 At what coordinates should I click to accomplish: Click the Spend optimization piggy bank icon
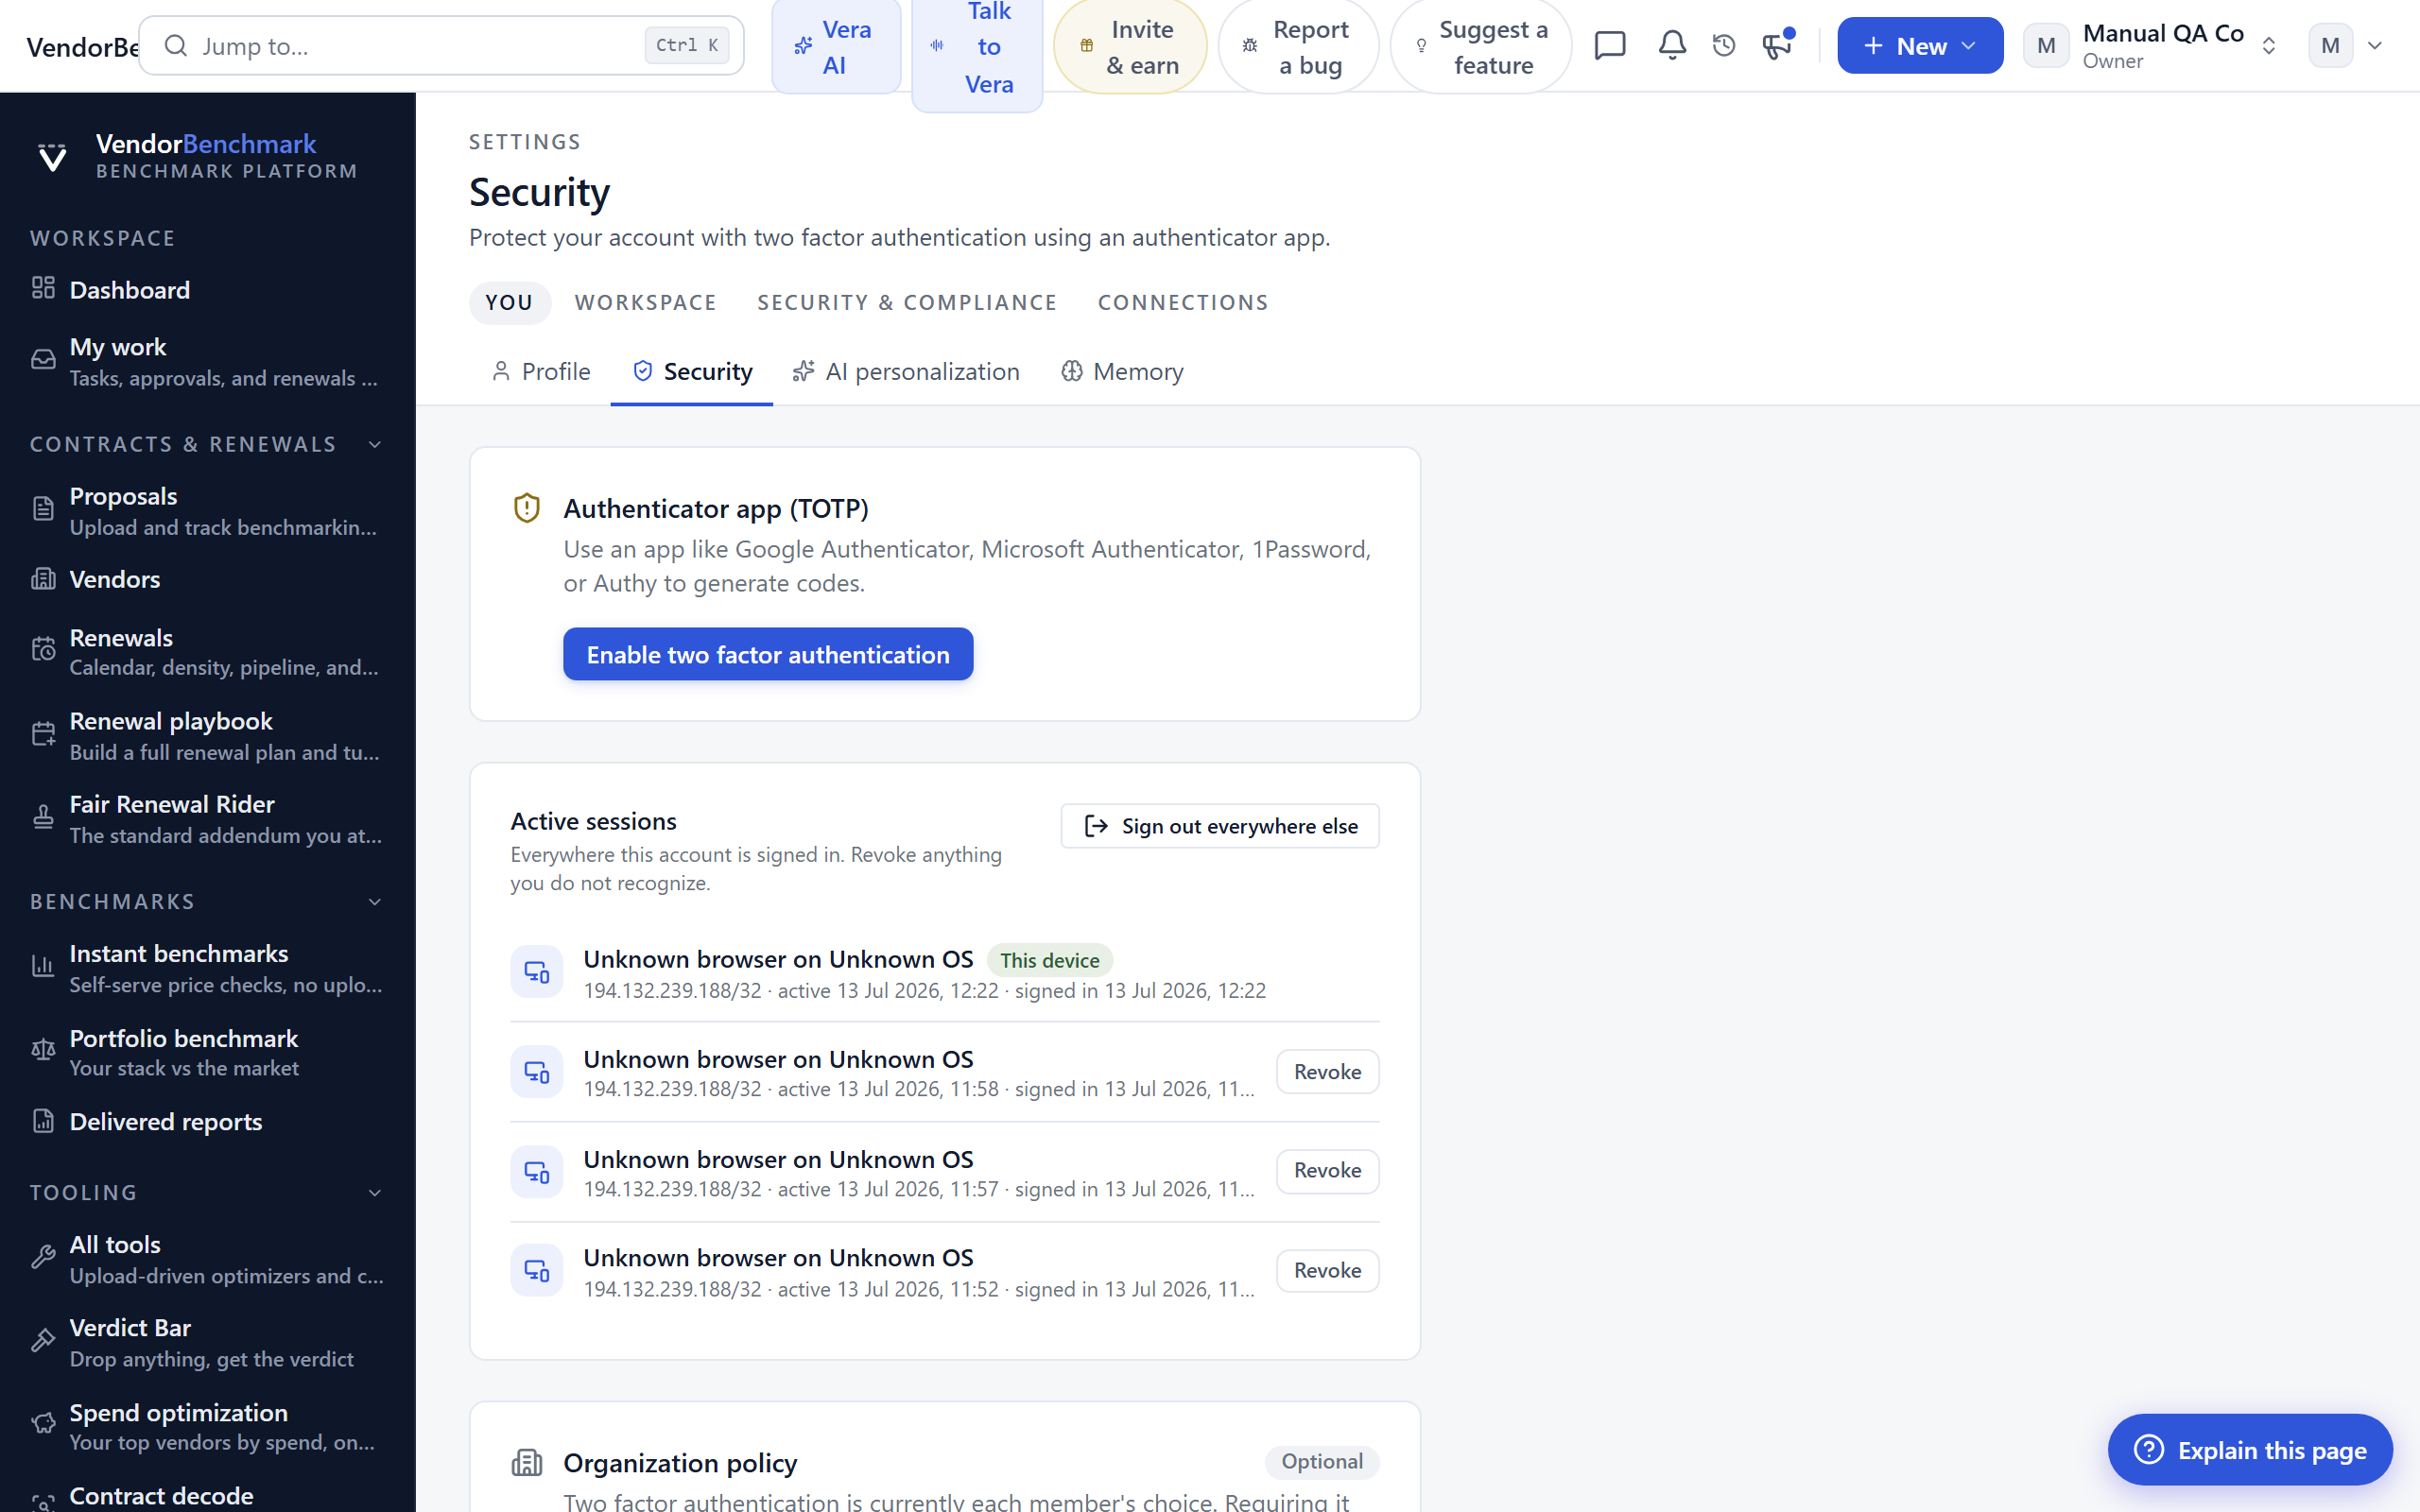[x=43, y=1425]
